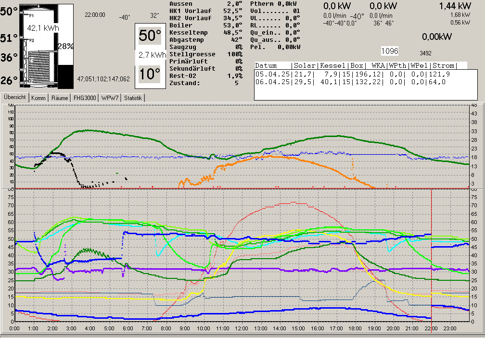Click the 42,1 kWh tank energy label
This screenshot has width=485, height=338.
pyautogui.click(x=43, y=28)
